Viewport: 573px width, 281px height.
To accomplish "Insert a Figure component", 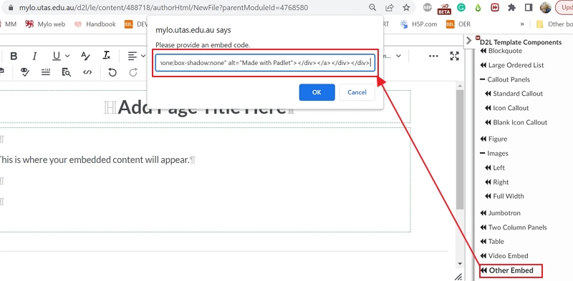I will tap(493, 139).
